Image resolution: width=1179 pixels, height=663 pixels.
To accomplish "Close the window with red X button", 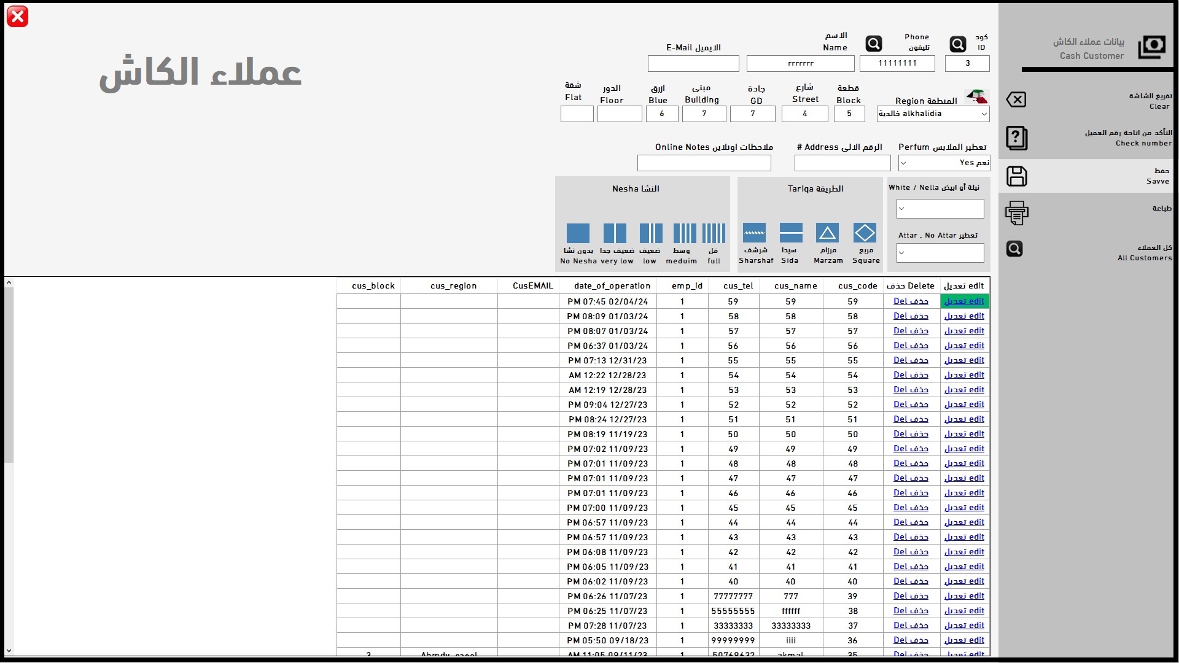I will click(17, 17).
